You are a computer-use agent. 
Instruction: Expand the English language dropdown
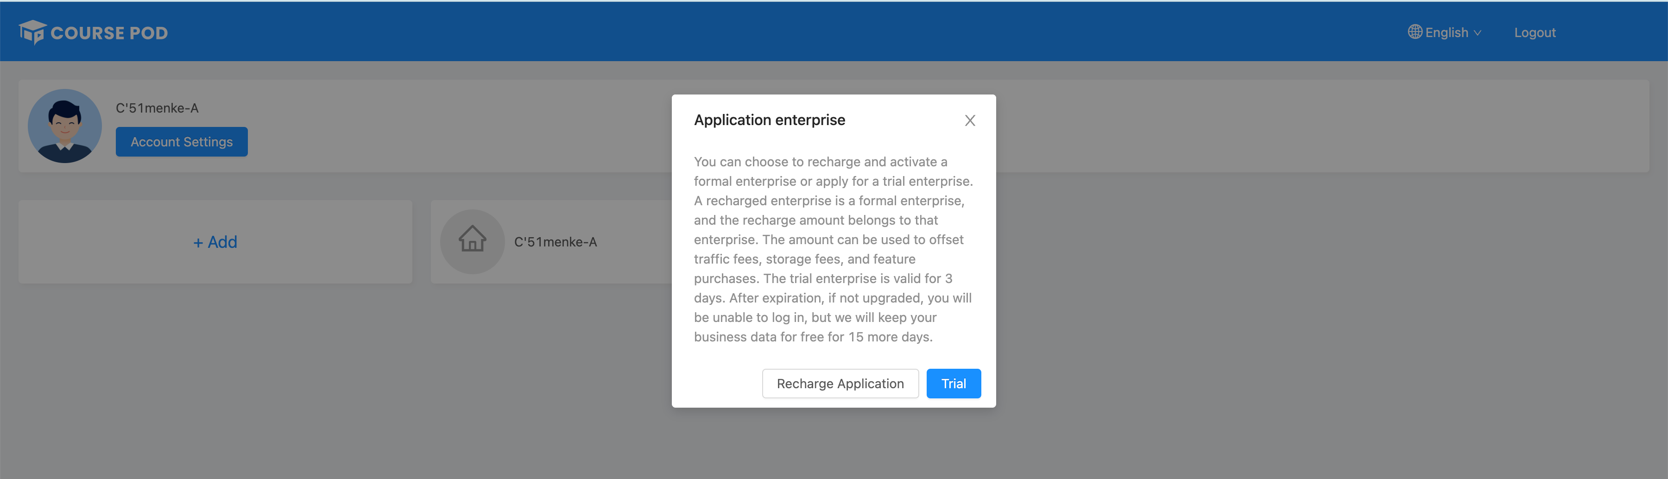point(1446,32)
